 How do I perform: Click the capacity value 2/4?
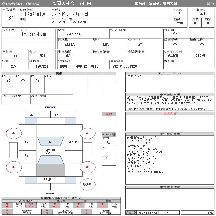[x=14, y=66]
